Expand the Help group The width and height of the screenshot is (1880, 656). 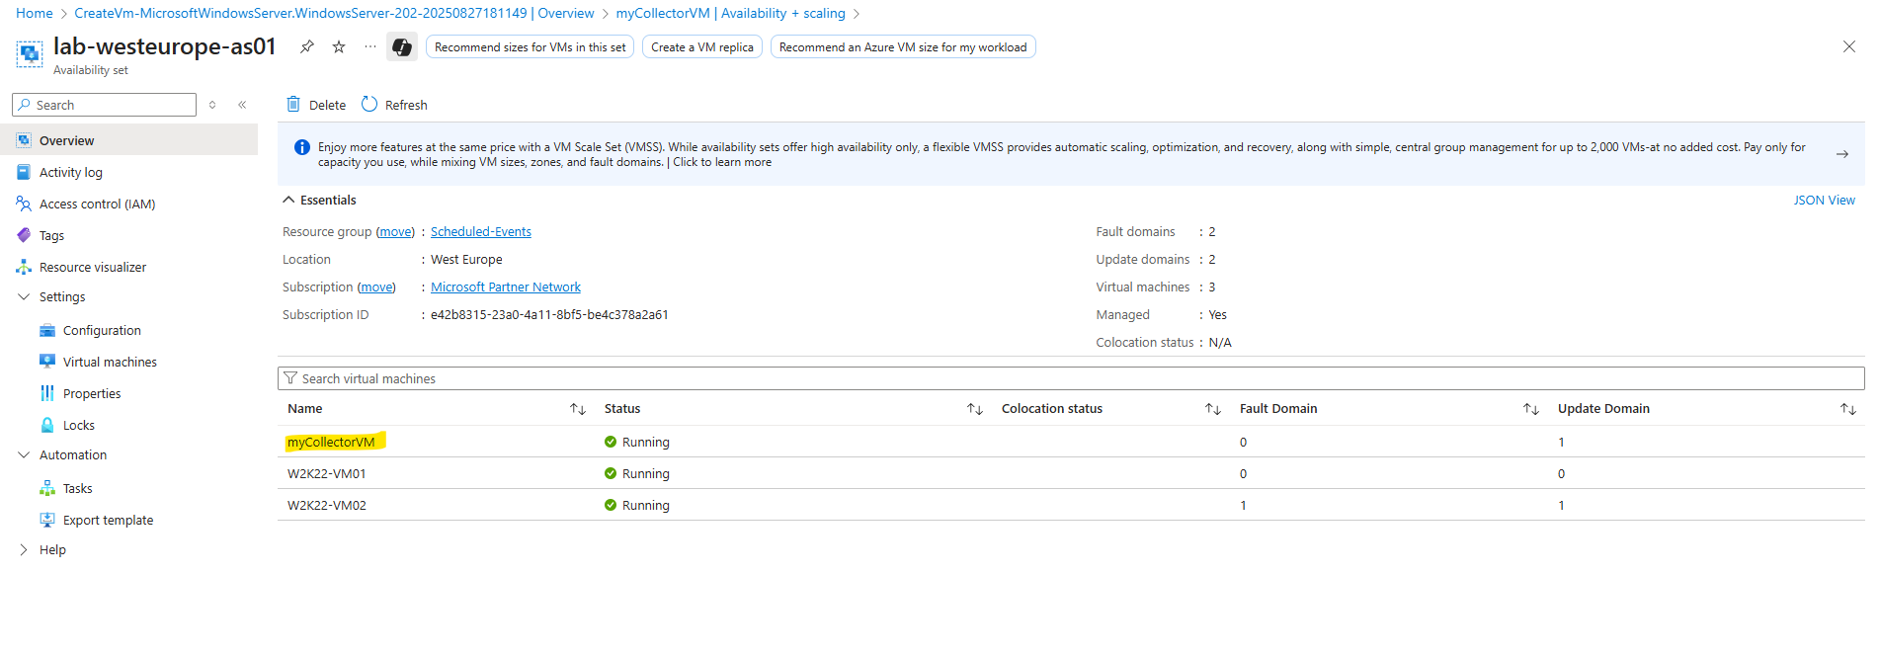24,549
